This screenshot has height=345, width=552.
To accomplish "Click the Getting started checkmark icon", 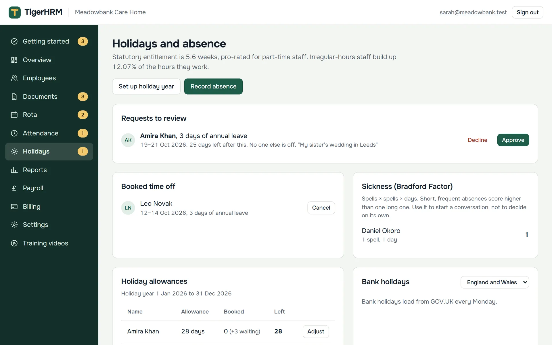I will pos(14,41).
